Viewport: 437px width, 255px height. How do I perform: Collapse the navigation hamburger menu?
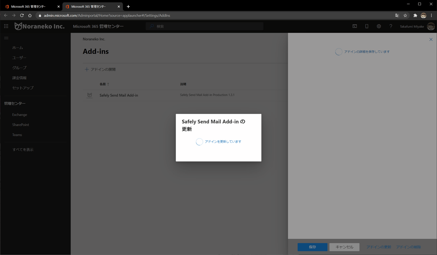point(6,38)
